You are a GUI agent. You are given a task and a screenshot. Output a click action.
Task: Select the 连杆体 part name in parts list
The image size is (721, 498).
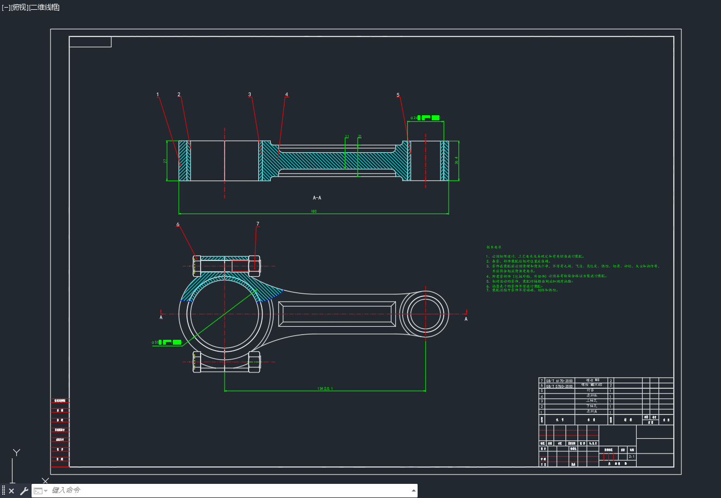click(x=591, y=395)
